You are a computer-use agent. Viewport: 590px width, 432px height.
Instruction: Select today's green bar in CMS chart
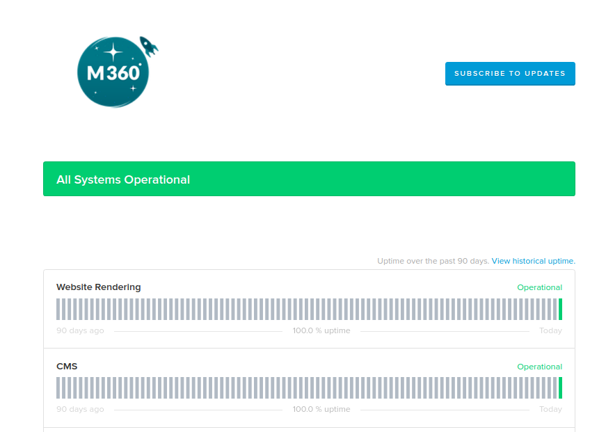(x=561, y=387)
